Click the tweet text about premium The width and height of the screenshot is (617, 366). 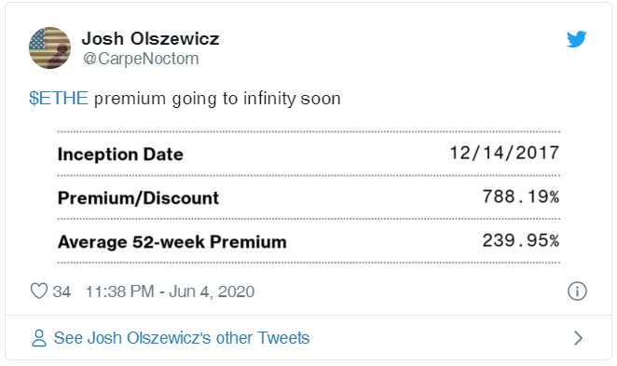pyautogui.click(x=217, y=99)
